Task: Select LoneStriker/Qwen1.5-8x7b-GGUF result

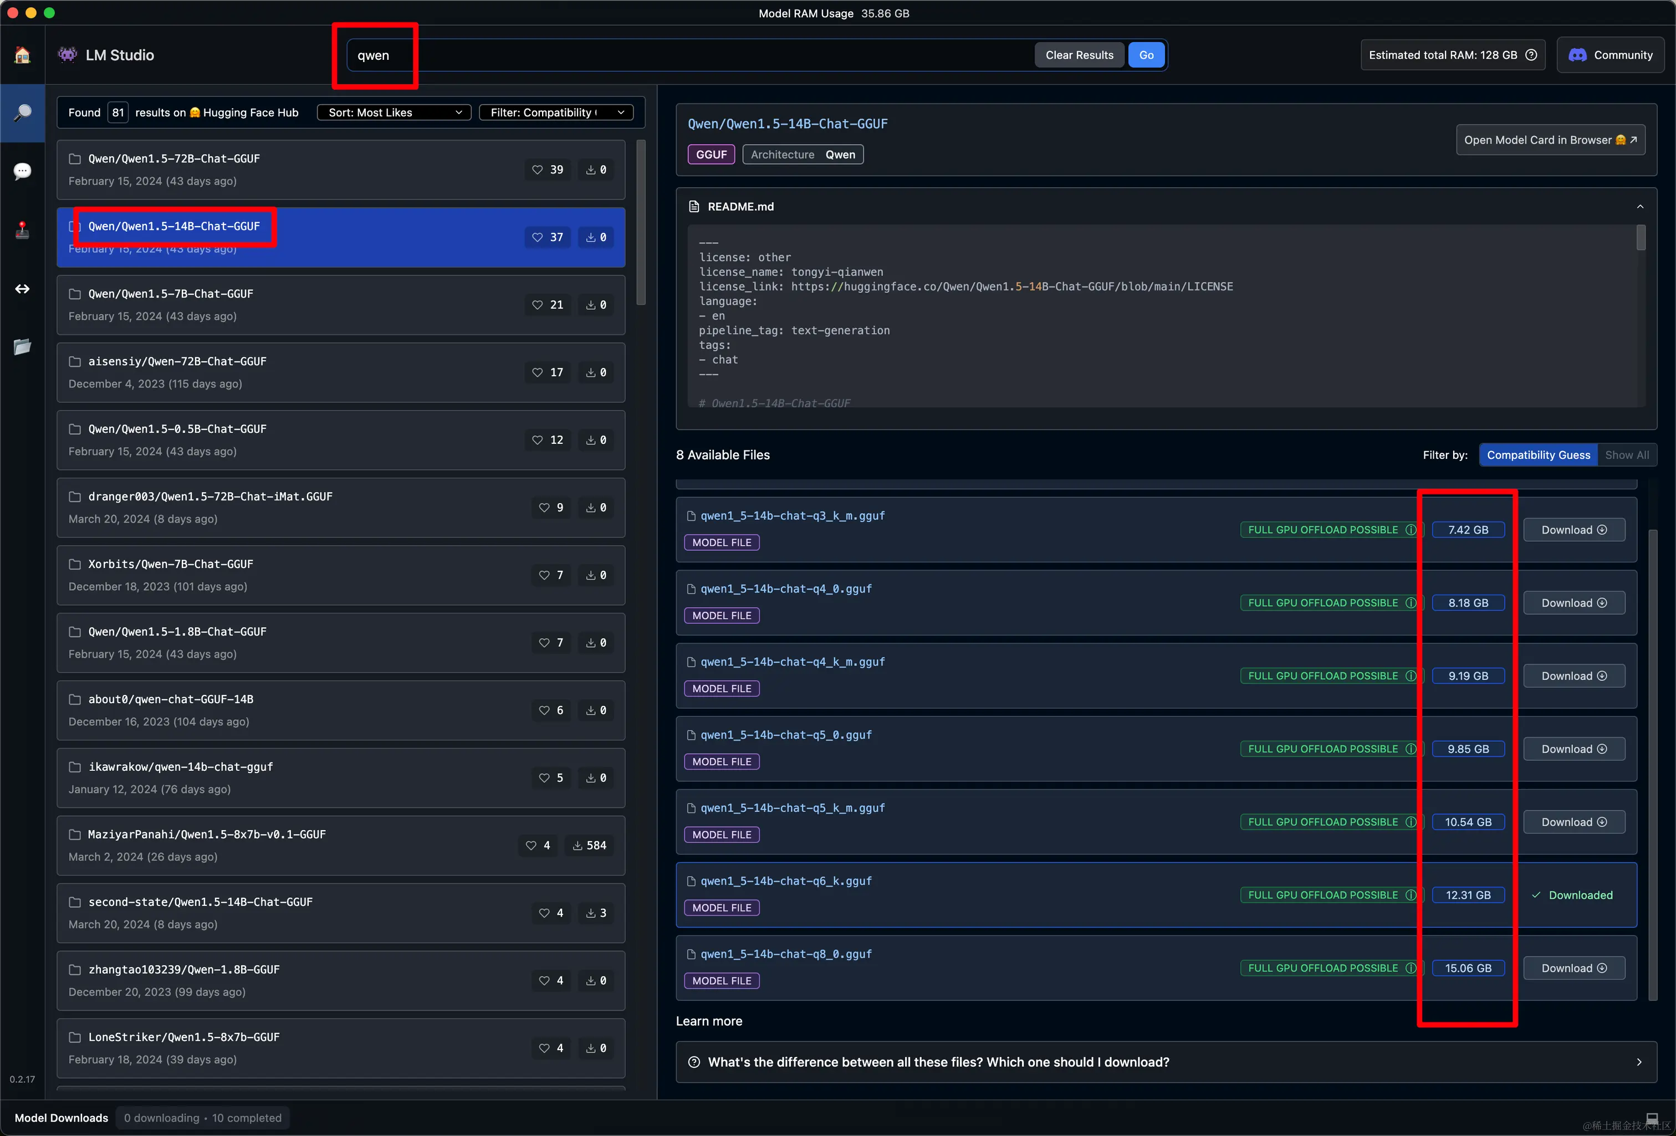Action: 340,1049
